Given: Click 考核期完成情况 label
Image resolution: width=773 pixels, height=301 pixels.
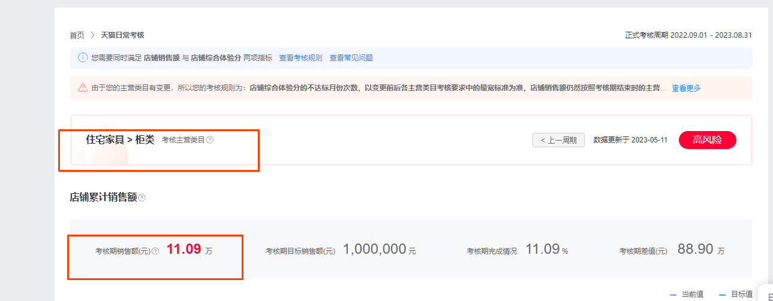Looking at the screenshot, I should click(492, 251).
